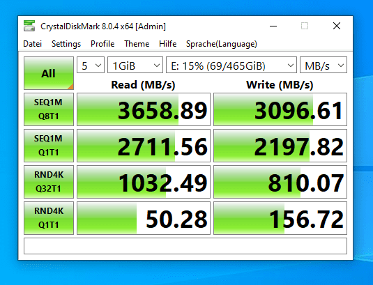Select the write result 156.72
This screenshot has height=285, width=373.
(280, 218)
